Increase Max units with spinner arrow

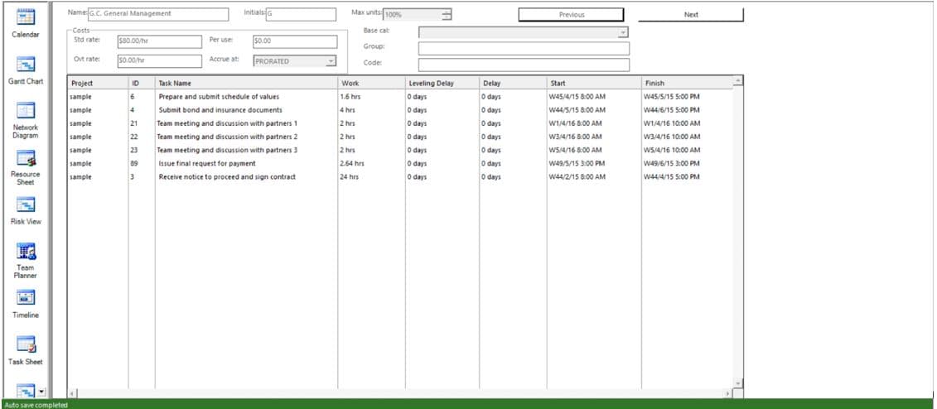click(447, 12)
